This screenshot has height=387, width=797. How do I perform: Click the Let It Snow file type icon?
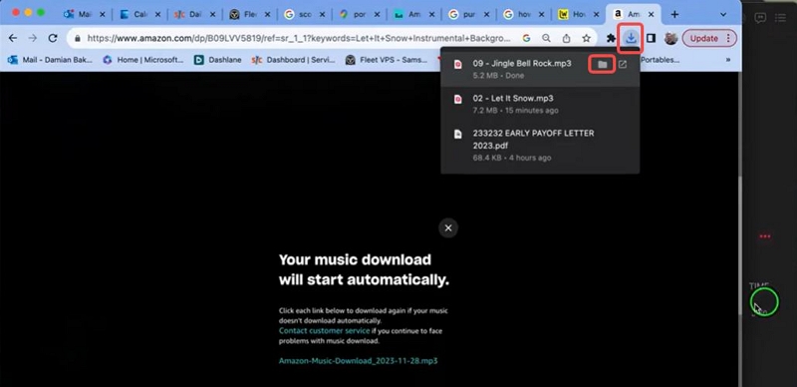point(458,100)
